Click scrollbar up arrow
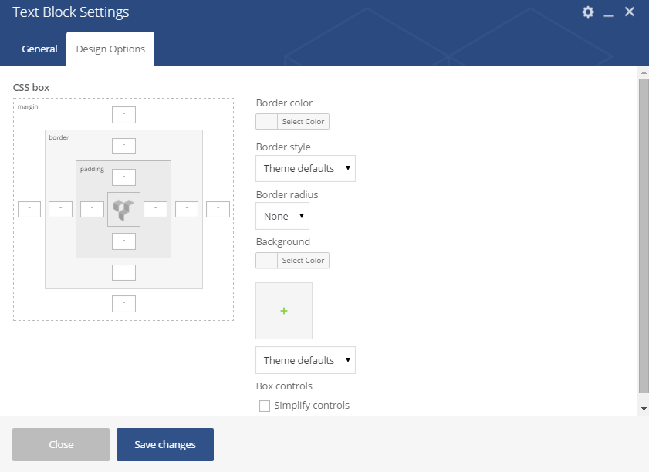 point(644,72)
